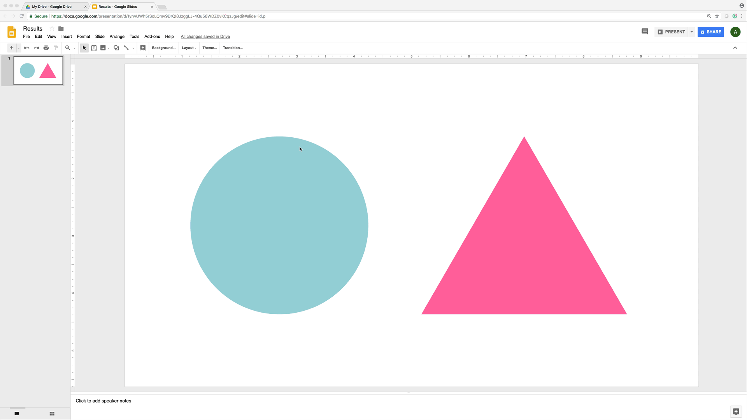The height and width of the screenshot is (420, 747).
Task: Select the Line tool
Action: 126,47
